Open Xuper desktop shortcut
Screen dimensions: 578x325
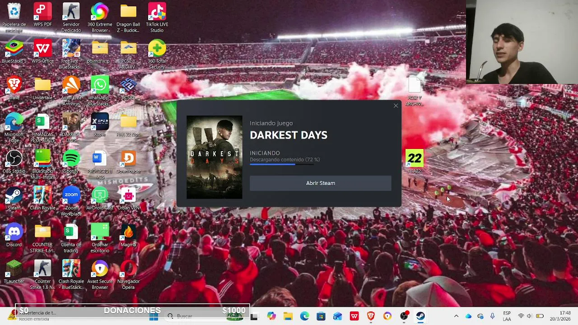click(100, 125)
